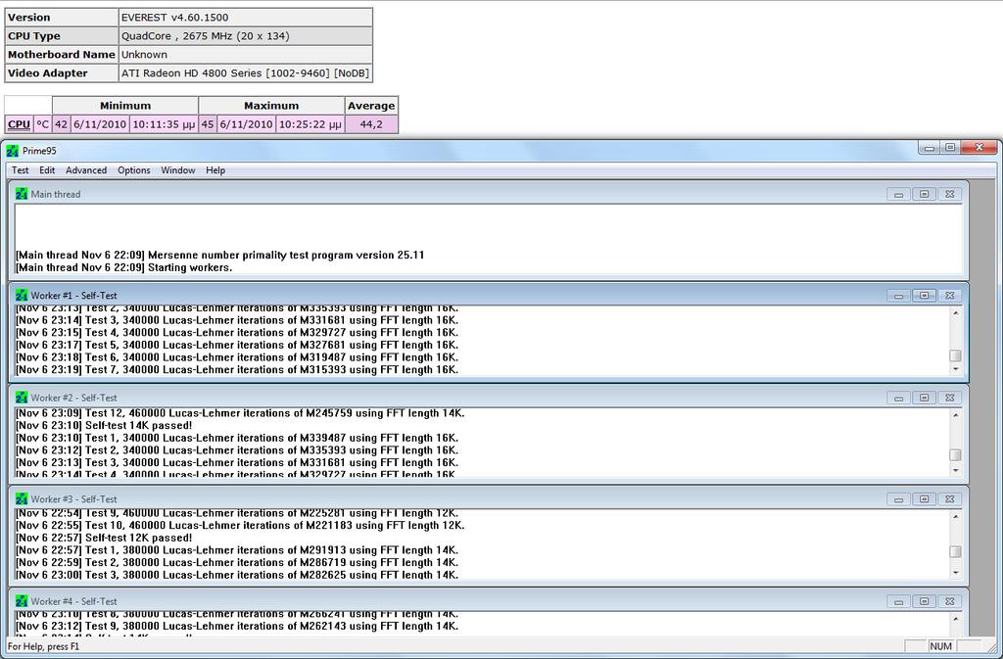
Task: Click the average temperature 44,2 cell
Action: (x=371, y=124)
